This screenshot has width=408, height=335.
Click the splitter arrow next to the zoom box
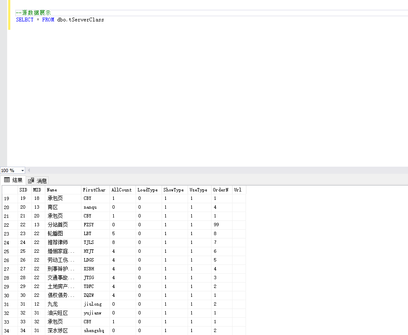29,170
